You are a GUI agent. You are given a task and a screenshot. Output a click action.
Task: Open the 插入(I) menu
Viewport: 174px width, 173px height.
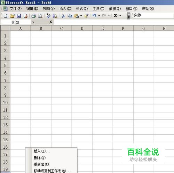coord(65,9)
